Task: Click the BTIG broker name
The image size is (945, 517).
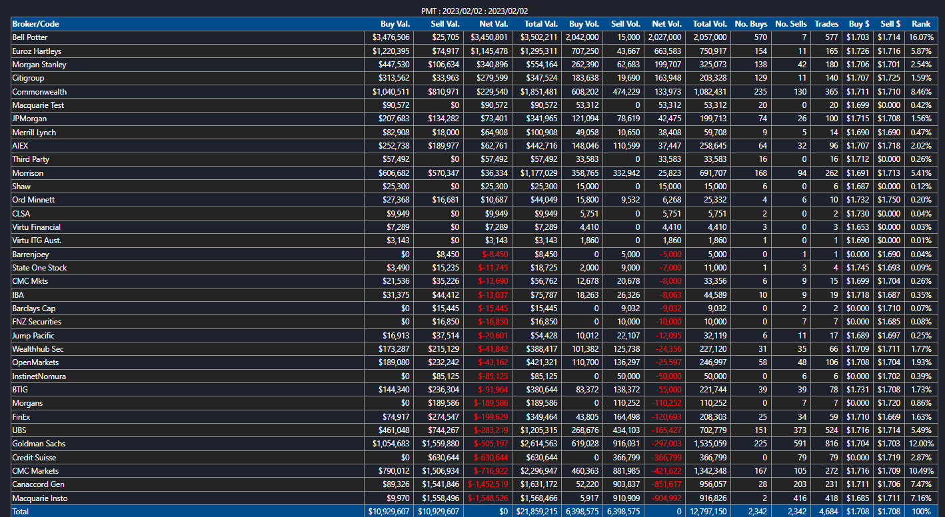Action: click(21, 390)
